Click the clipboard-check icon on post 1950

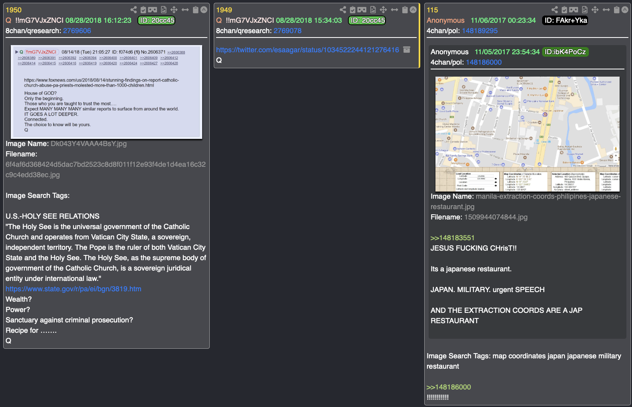click(x=143, y=10)
